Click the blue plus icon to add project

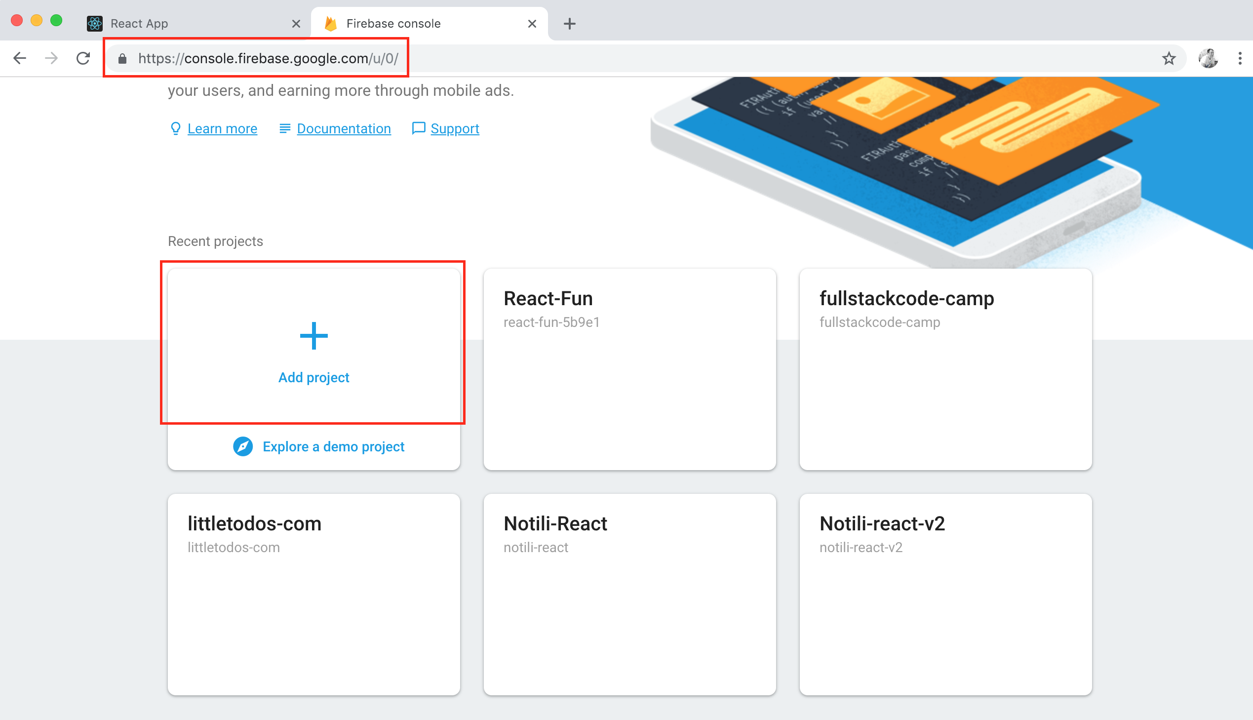pos(314,336)
